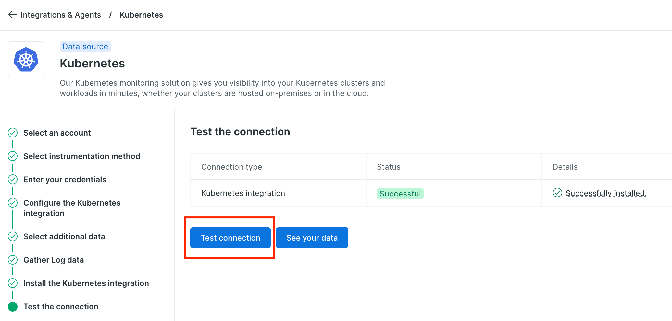Click the checkmark beside Gather Log data
Viewport: 672px width, 321px height.
tap(13, 260)
